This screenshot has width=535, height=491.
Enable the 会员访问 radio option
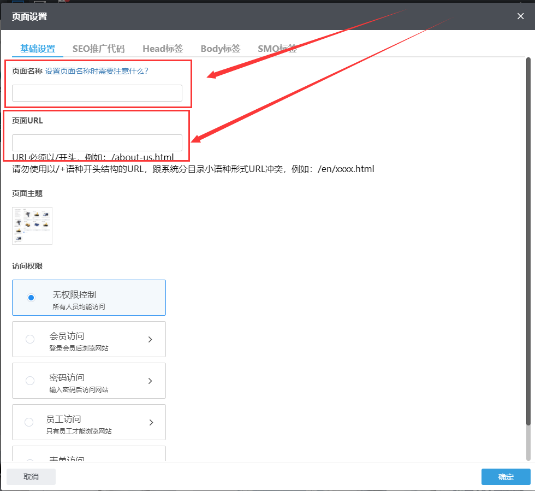coord(30,339)
